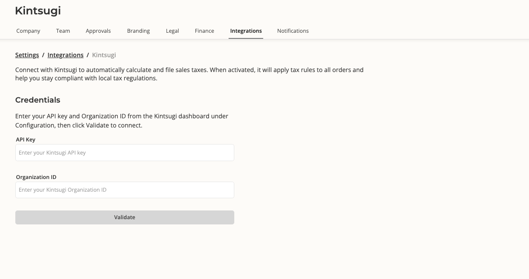Click the Validate button
The width and height of the screenshot is (529, 279).
tap(125, 217)
